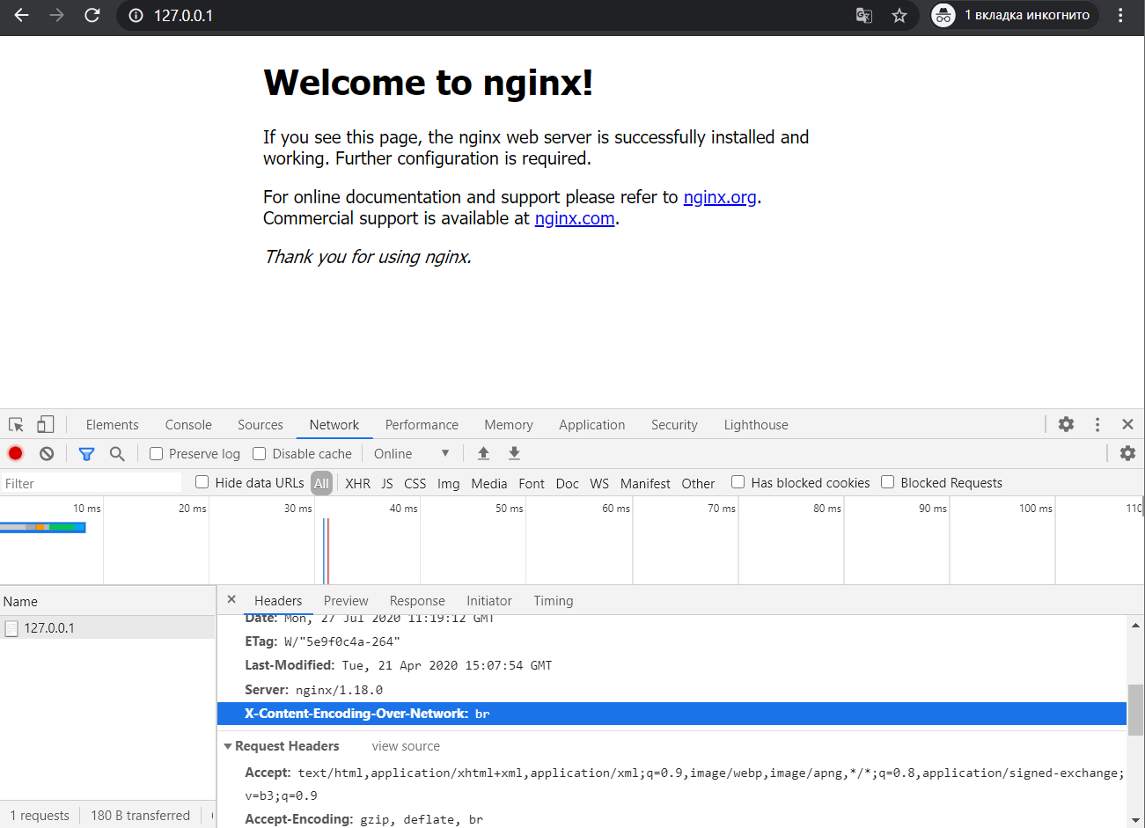1145x828 pixels.
Task: Follow the nginx.org link
Action: [720, 197]
